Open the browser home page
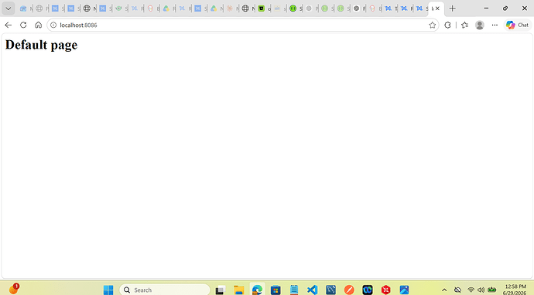This screenshot has width=534, height=295. point(38,25)
